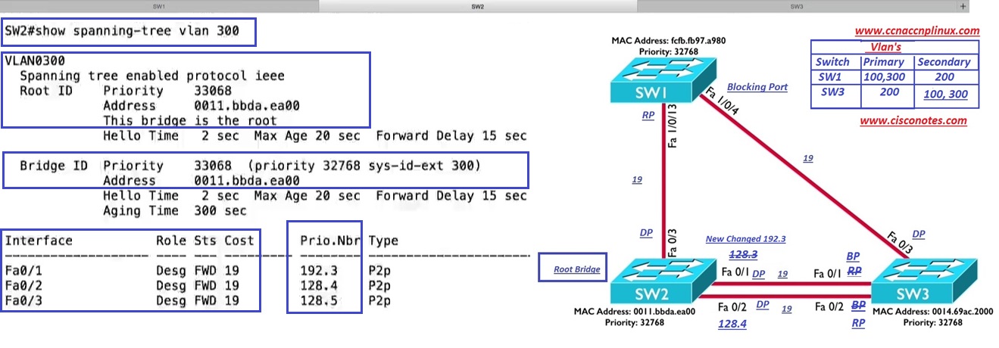Viewport: 999px width, 348px height.
Task: Click 'This bridge is the root' line
Action: point(190,120)
